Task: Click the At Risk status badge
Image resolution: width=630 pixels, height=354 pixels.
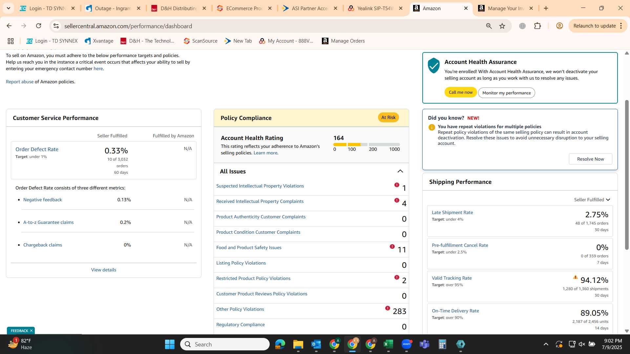Action: [388, 117]
